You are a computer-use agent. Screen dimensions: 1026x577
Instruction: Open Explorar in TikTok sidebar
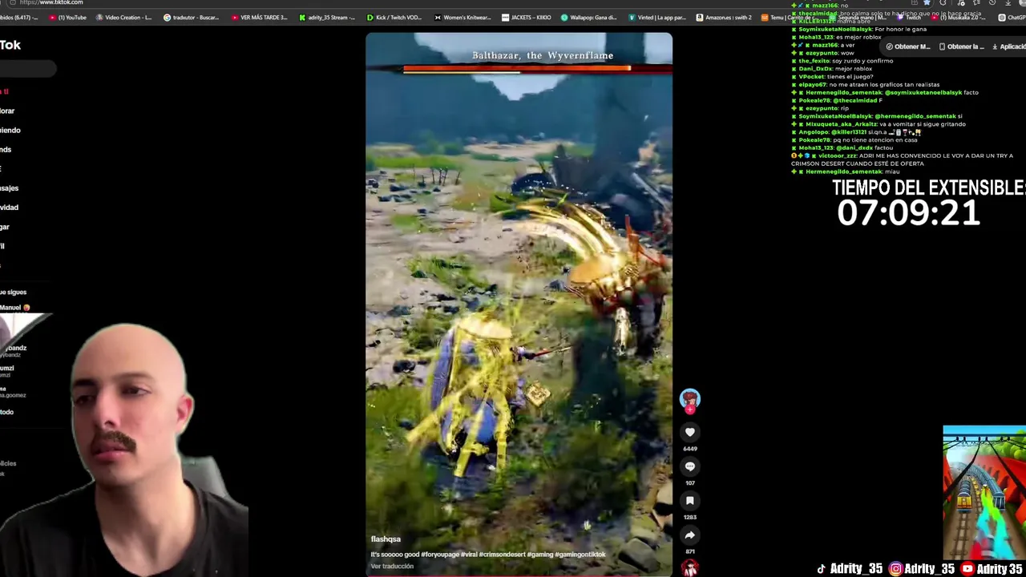(x=7, y=111)
